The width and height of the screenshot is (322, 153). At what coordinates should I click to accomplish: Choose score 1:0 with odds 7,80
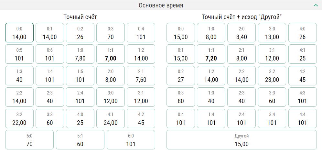pyautogui.click(x=80, y=54)
